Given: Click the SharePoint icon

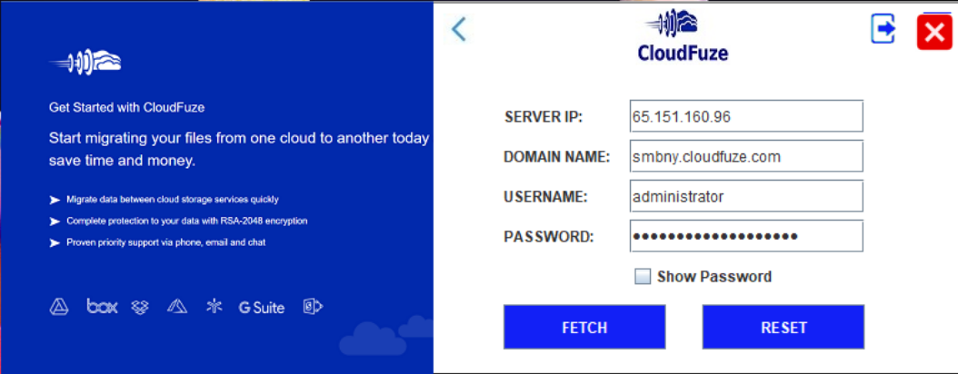Looking at the screenshot, I should point(314,307).
